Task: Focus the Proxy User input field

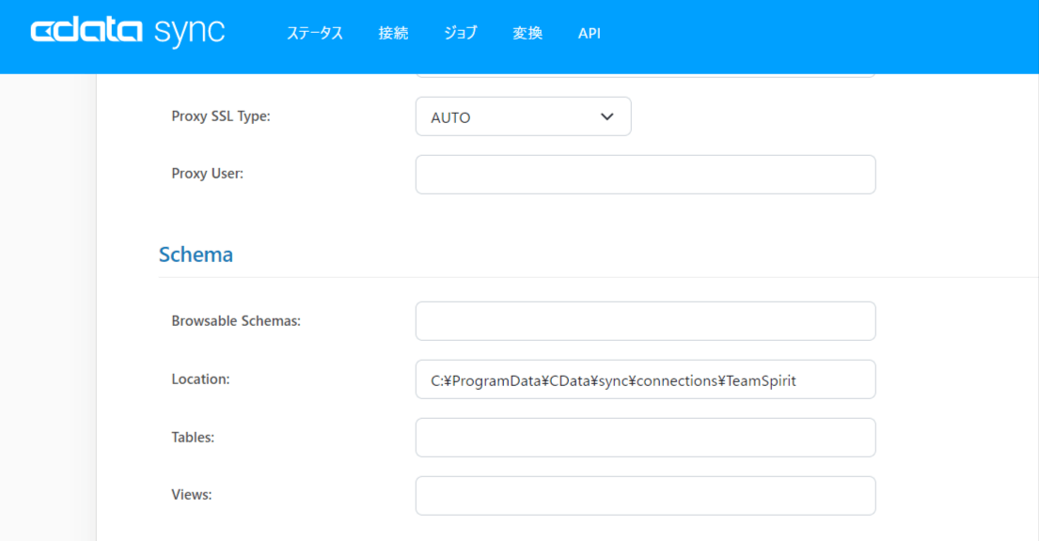Action: (645, 174)
